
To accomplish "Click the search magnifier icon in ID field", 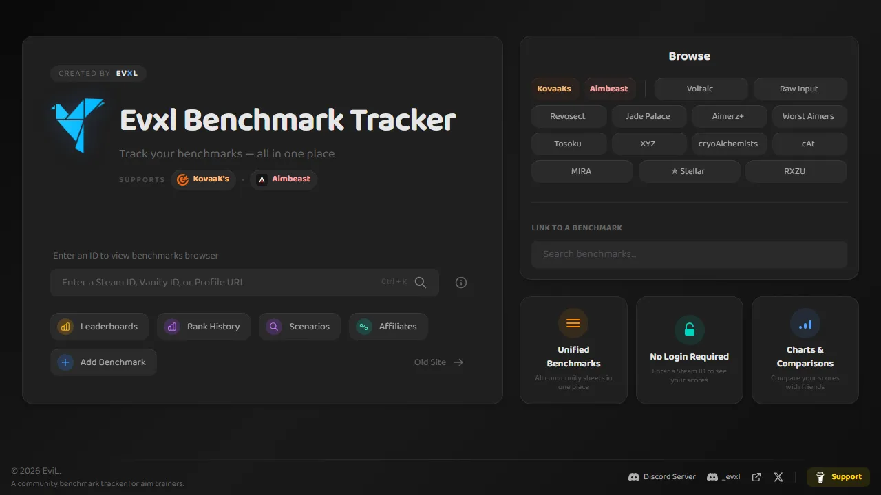I will point(420,283).
